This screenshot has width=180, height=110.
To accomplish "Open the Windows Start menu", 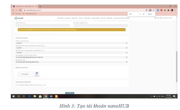I will tap(13, 96).
